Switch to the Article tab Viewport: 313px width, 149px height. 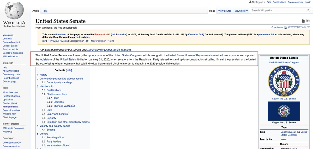(36, 11)
